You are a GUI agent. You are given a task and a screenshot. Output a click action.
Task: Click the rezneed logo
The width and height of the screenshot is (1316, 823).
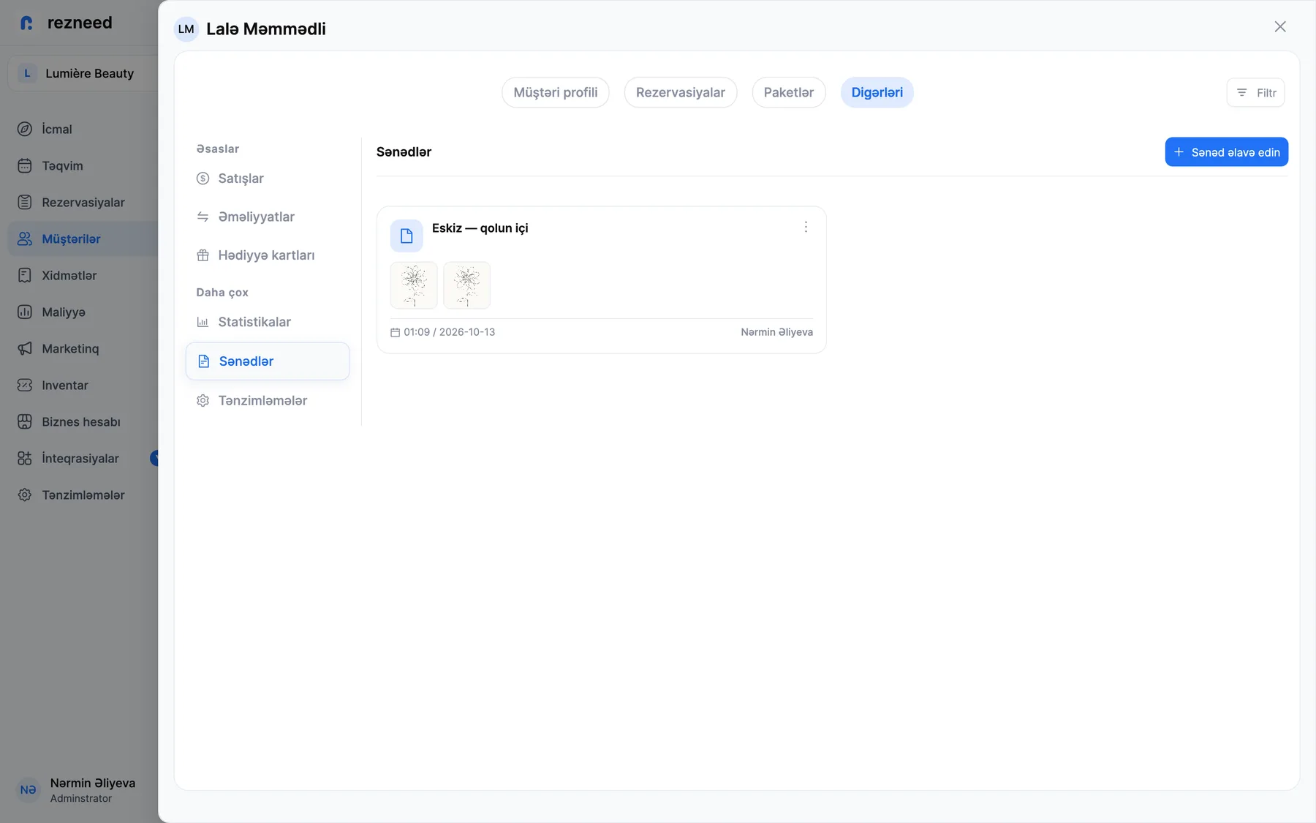(66, 23)
